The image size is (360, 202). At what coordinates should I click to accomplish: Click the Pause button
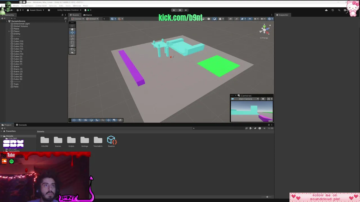pos(180,10)
